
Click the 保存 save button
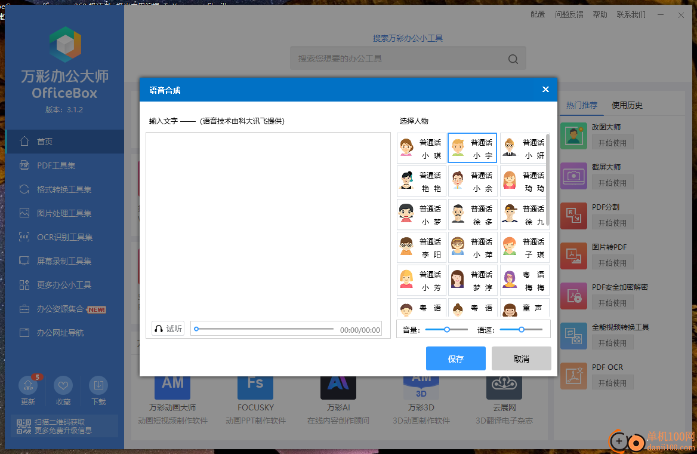click(x=456, y=359)
